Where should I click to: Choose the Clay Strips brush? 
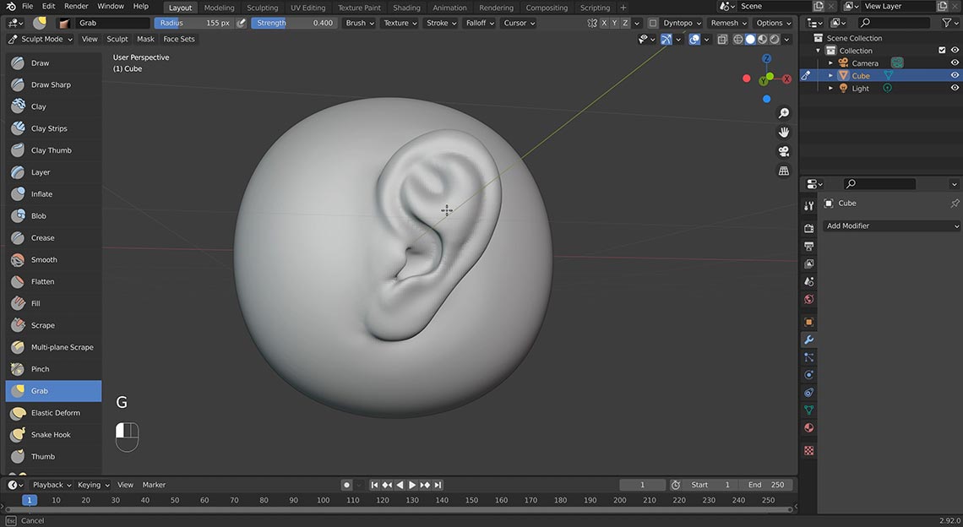point(53,128)
